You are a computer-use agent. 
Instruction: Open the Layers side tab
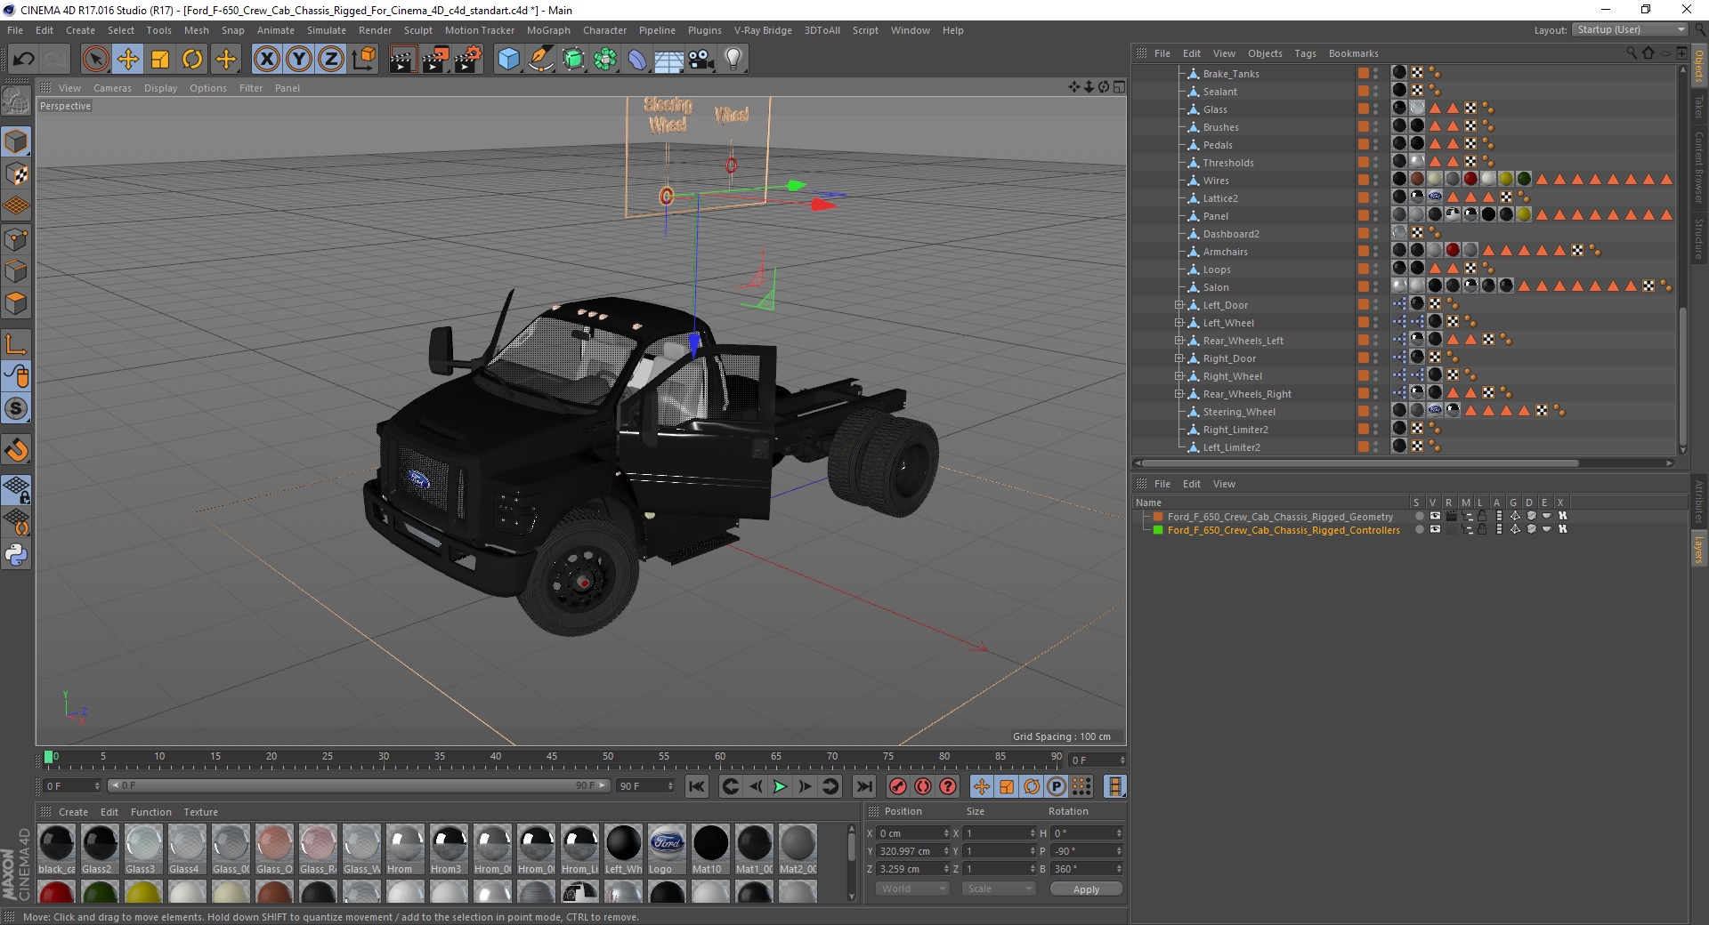[x=1699, y=550]
